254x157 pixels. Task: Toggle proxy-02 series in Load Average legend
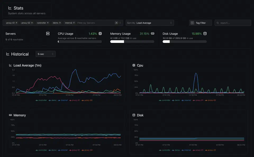87,100
